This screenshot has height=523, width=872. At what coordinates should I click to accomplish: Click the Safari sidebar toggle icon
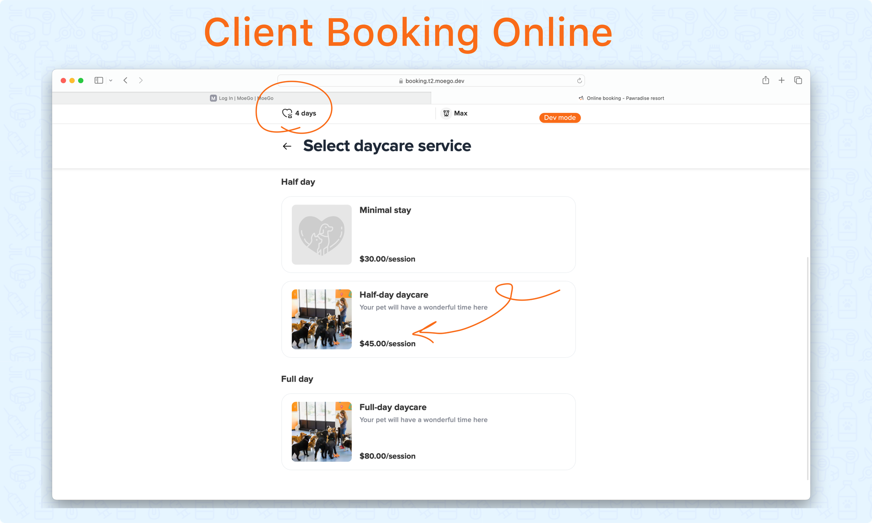(x=99, y=80)
